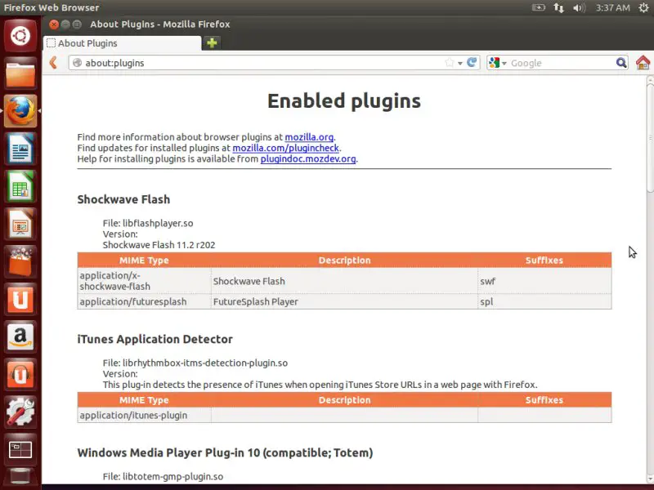Image resolution: width=654 pixels, height=490 pixels.
Task: Click the Windows Media Player Plug-in heading
Action: click(225, 453)
